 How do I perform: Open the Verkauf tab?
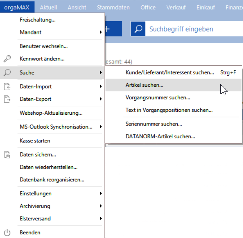tap(176, 7)
